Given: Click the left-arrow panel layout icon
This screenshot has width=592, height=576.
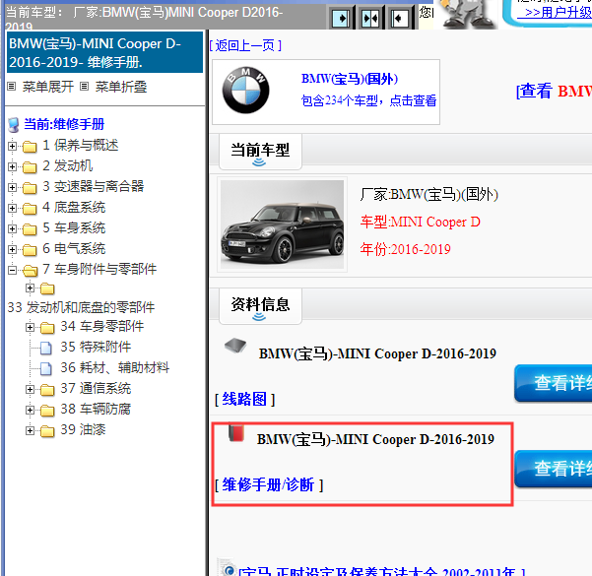Looking at the screenshot, I should tap(400, 18).
